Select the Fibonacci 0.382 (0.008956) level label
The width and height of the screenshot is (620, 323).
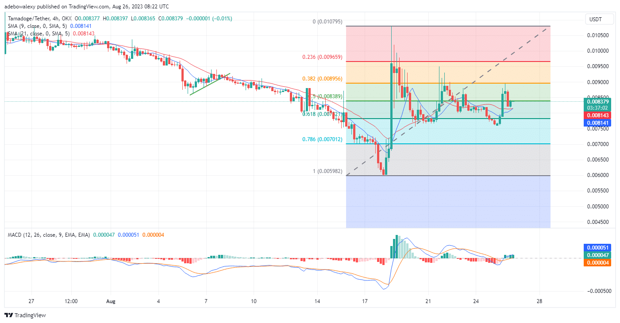pyautogui.click(x=323, y=78)
